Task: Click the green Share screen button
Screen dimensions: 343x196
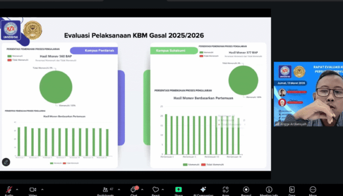Action: click(178, 190)
